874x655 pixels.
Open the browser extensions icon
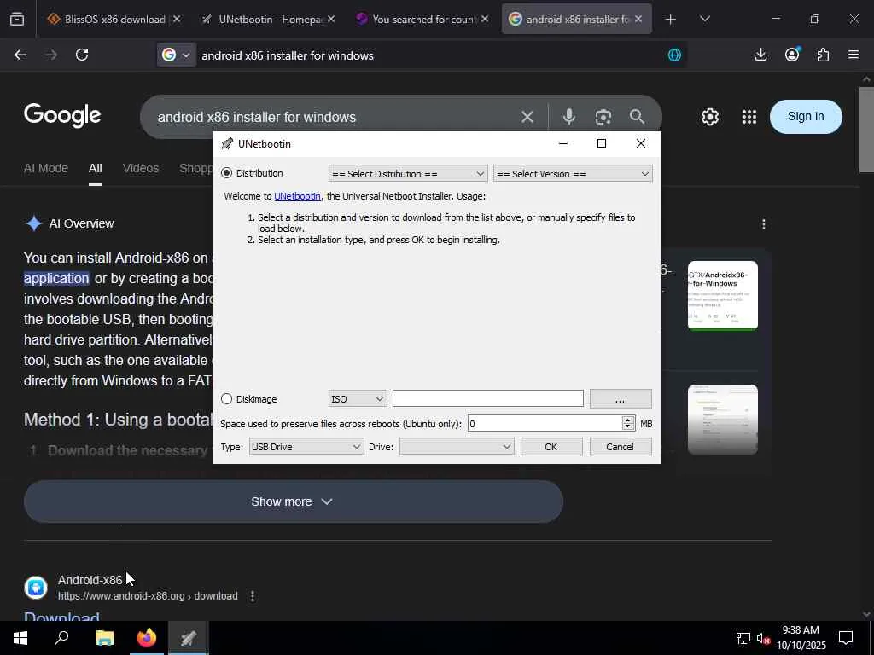click(823, 55)
